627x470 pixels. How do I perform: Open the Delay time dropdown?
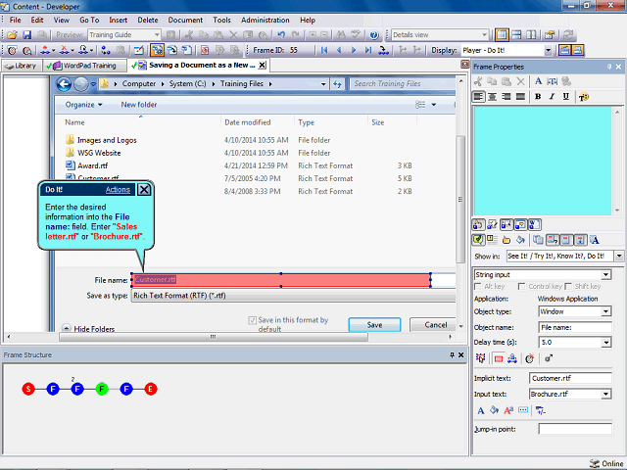coord(606,343)
